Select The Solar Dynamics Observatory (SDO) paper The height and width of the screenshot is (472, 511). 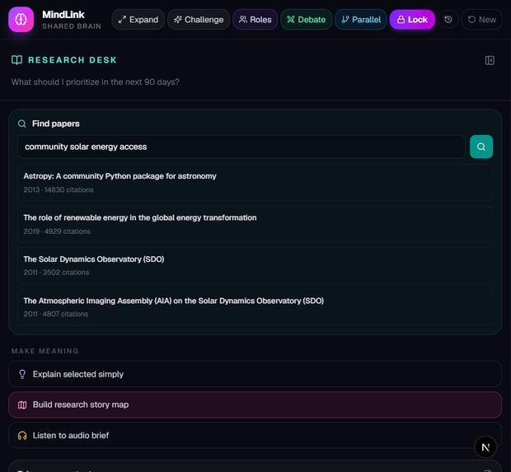coord(255,265)
